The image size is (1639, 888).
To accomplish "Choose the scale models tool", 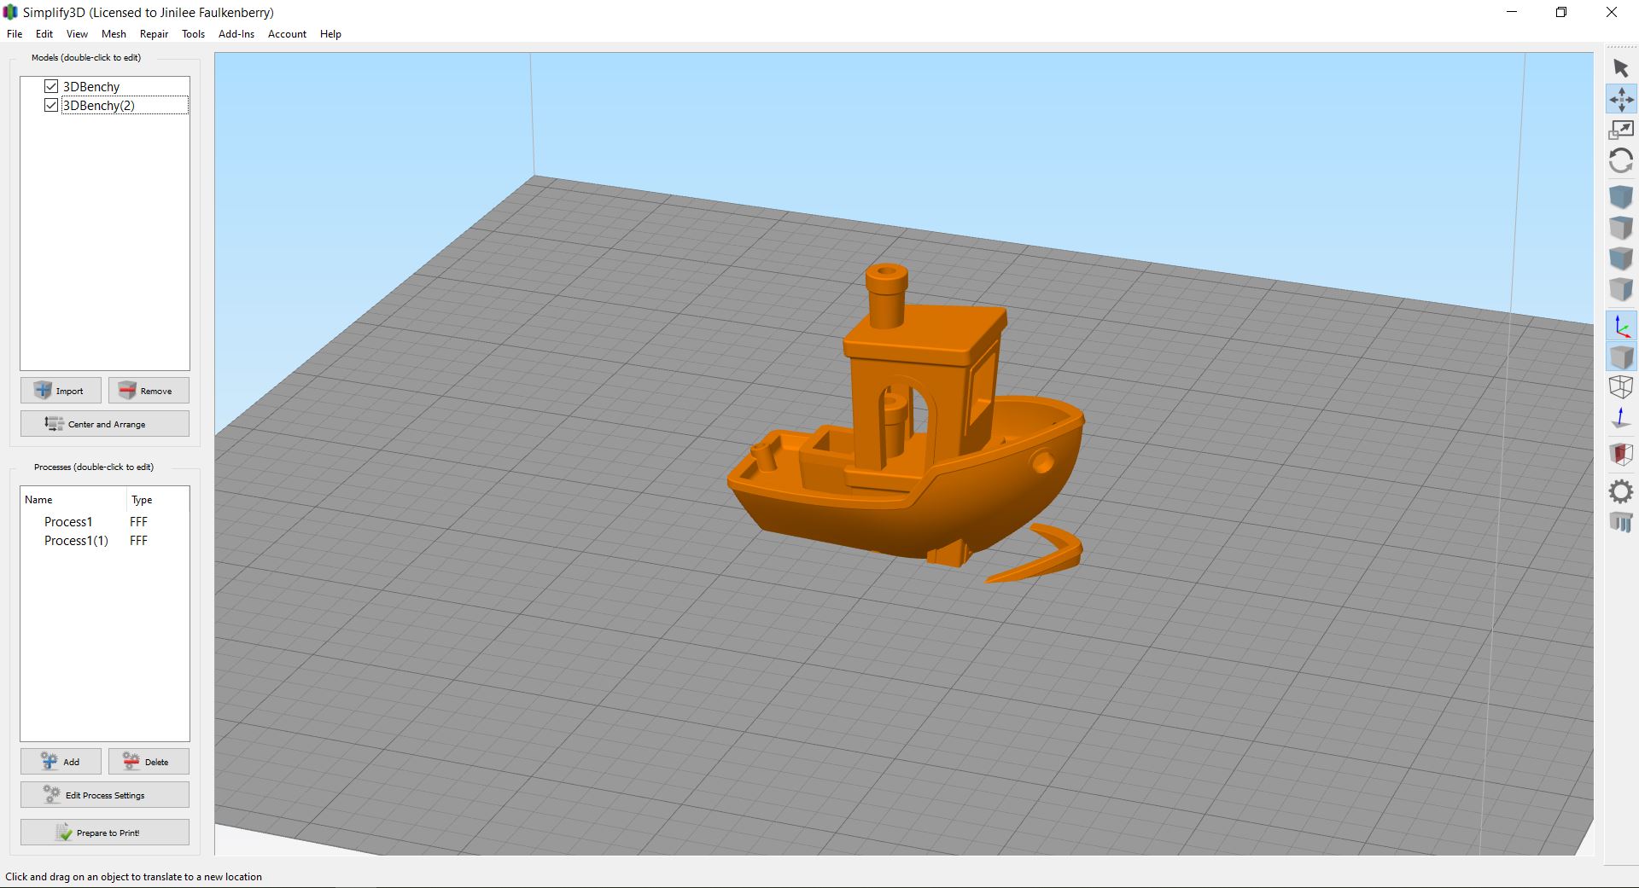I will tap(1620, 130).
